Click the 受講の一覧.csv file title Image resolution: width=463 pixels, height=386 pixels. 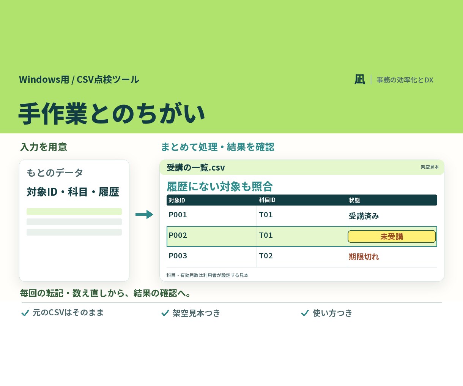point(196,168)
